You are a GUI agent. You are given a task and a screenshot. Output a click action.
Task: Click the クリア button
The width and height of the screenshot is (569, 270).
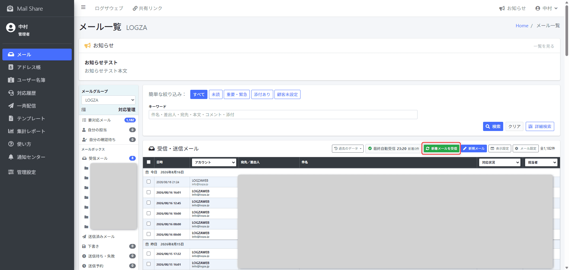tap(514, 127)
